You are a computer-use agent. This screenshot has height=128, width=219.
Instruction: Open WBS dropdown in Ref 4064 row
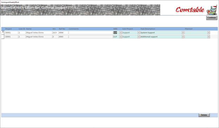point(121,33)
